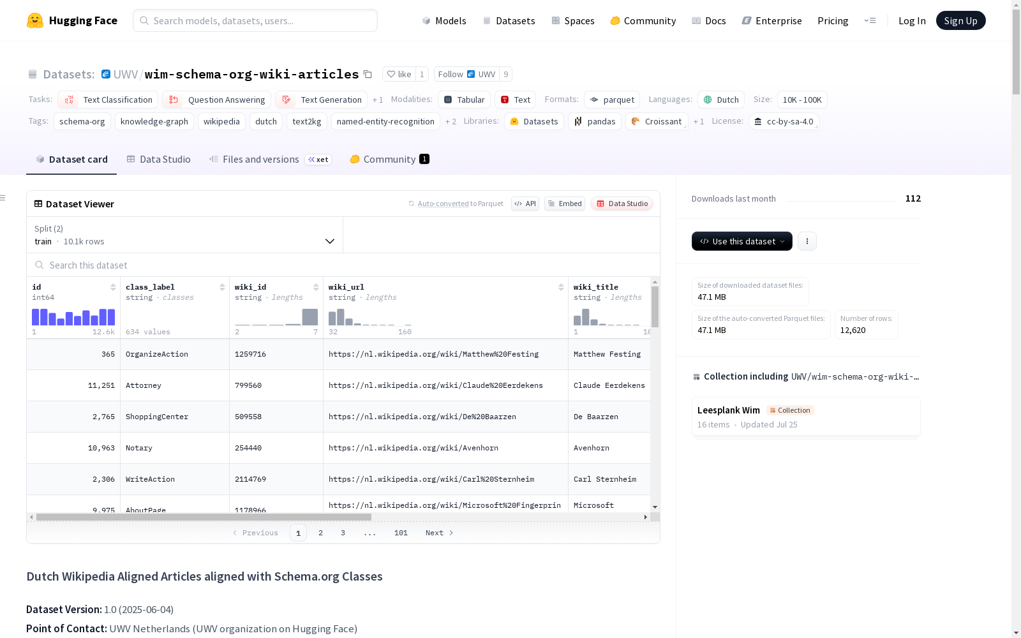Open the Files and versions tab

point(270,159)
